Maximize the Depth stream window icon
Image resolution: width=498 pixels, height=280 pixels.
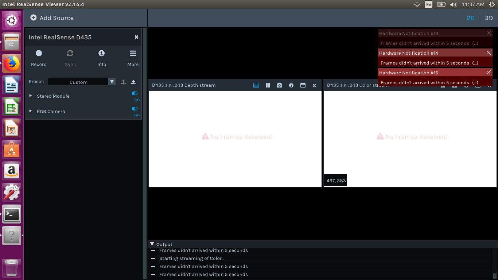pyautogui.click(x=303, y=85)
